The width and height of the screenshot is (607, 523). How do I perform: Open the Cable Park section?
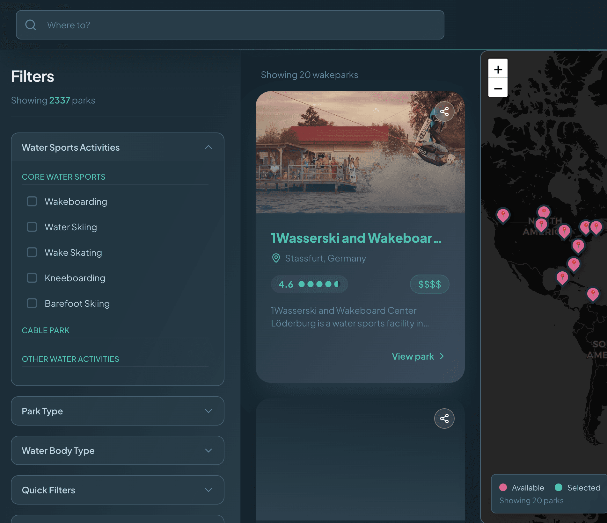(x=46, y=330)
